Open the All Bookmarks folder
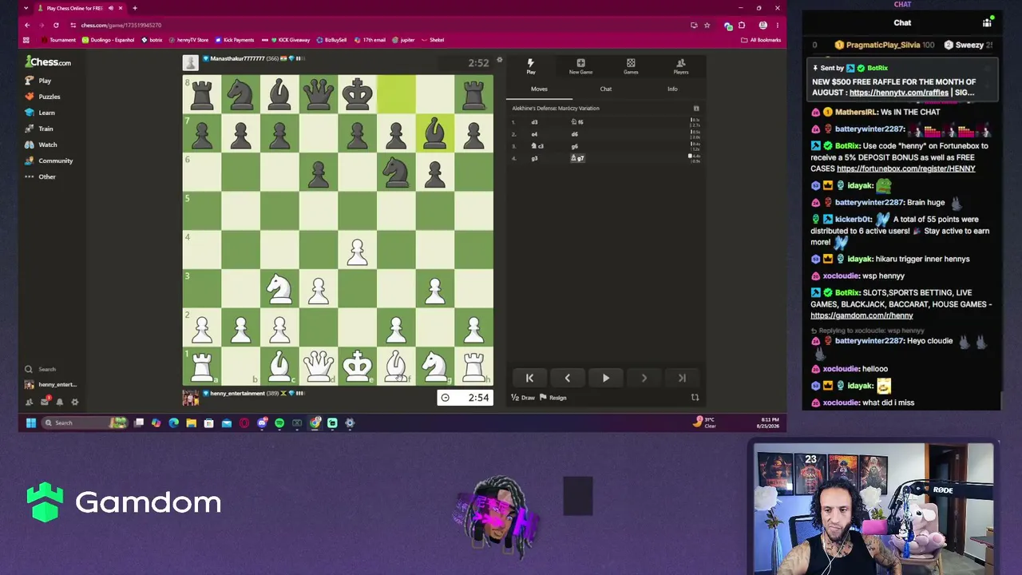Viewport: 1022px width, 575px height. [x=761, y=40]
